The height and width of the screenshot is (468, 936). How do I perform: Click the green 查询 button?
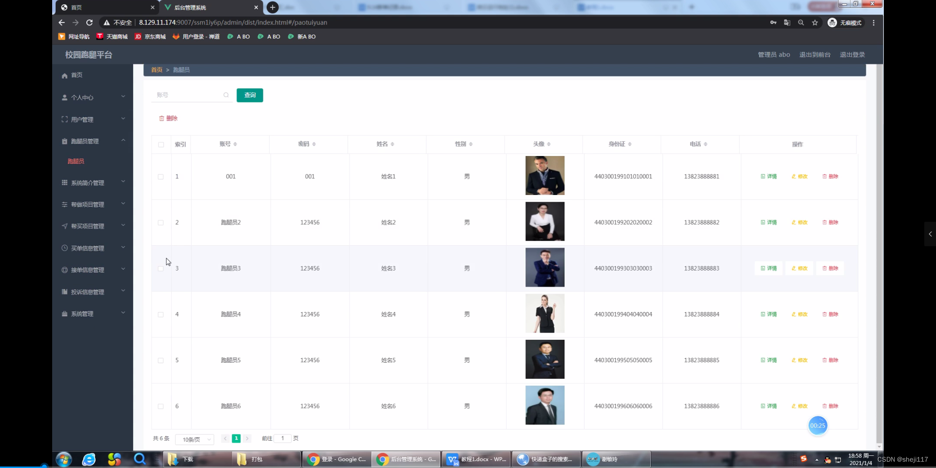[x=250, y=95]
